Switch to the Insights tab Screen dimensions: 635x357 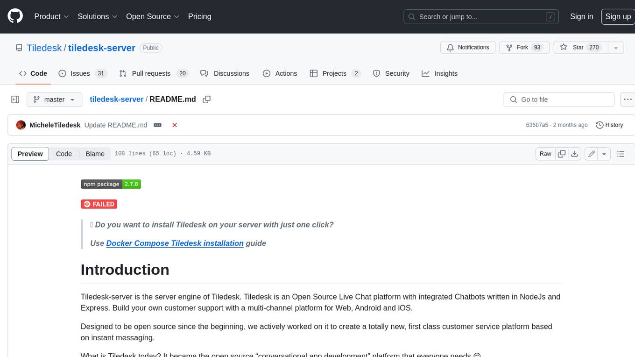point(440,73)
